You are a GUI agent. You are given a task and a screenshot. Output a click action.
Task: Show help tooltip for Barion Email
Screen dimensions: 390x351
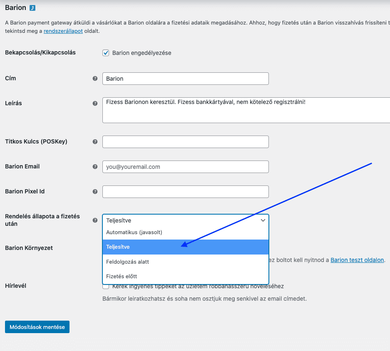pyautogui.click(x=95, y=166)
